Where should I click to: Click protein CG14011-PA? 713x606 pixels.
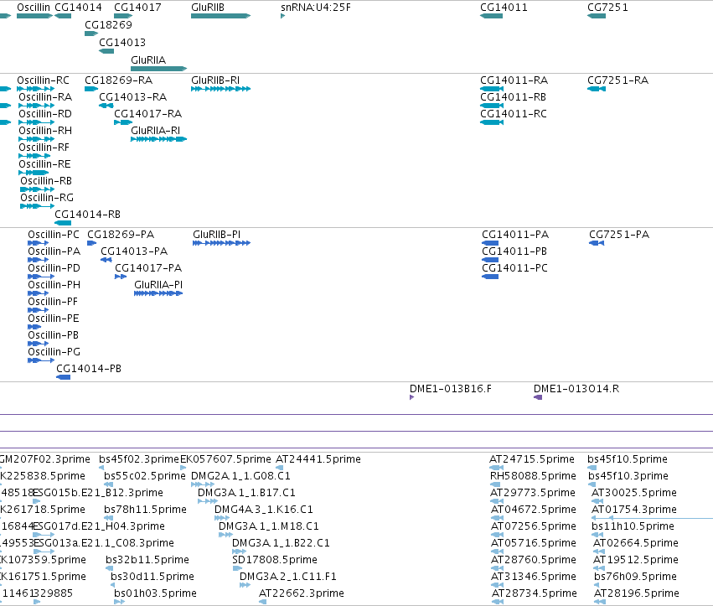pos(515,235)
